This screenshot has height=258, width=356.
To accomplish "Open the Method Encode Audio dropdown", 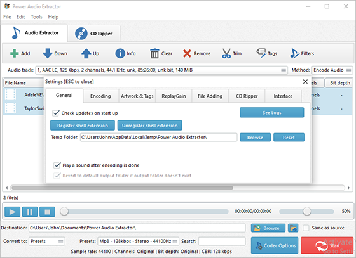I will [x=332, y=70].
